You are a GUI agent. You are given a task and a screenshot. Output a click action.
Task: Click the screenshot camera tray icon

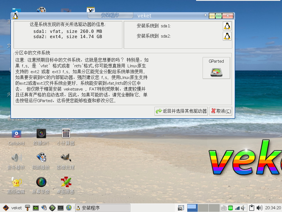(x=181, y=208)
